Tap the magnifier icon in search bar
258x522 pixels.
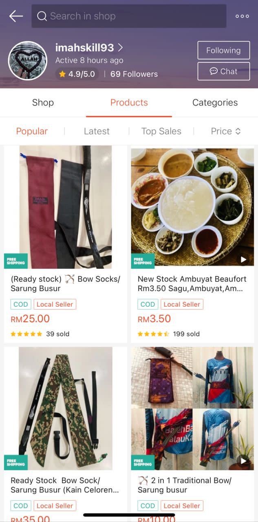tap(42, 16)
